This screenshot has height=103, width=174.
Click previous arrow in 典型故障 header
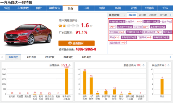click(x=125, y=15)
